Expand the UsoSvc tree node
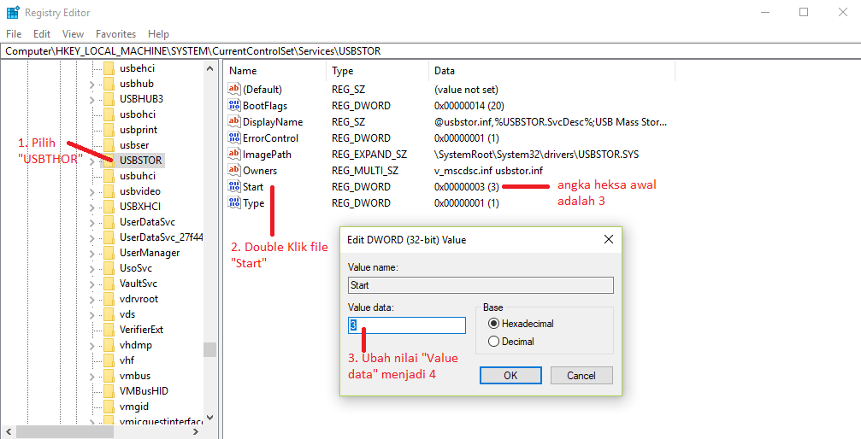Viewport: 861px width, 439px height. (91, 268)
